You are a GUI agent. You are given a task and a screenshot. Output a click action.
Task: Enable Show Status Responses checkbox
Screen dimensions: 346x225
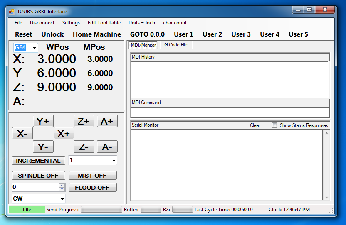[x=275, y=125]
